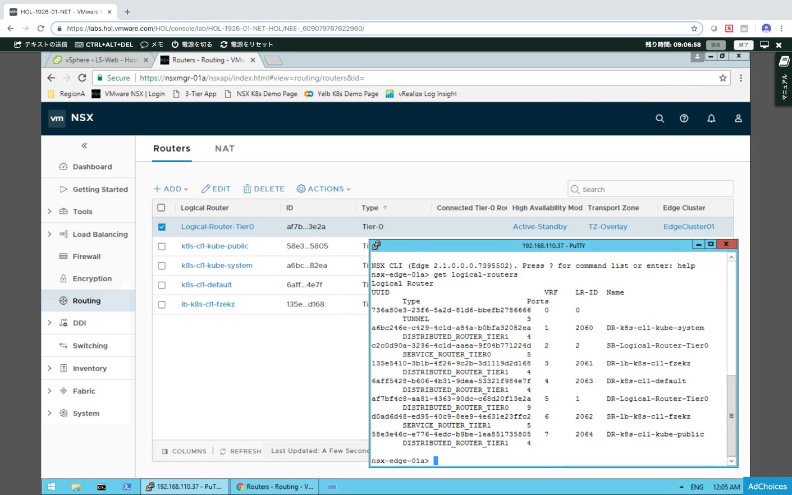The width and height of the screenshot is (792, 495).
Task: Show hidden system tray icons arrow
Action: pos(681,487)
